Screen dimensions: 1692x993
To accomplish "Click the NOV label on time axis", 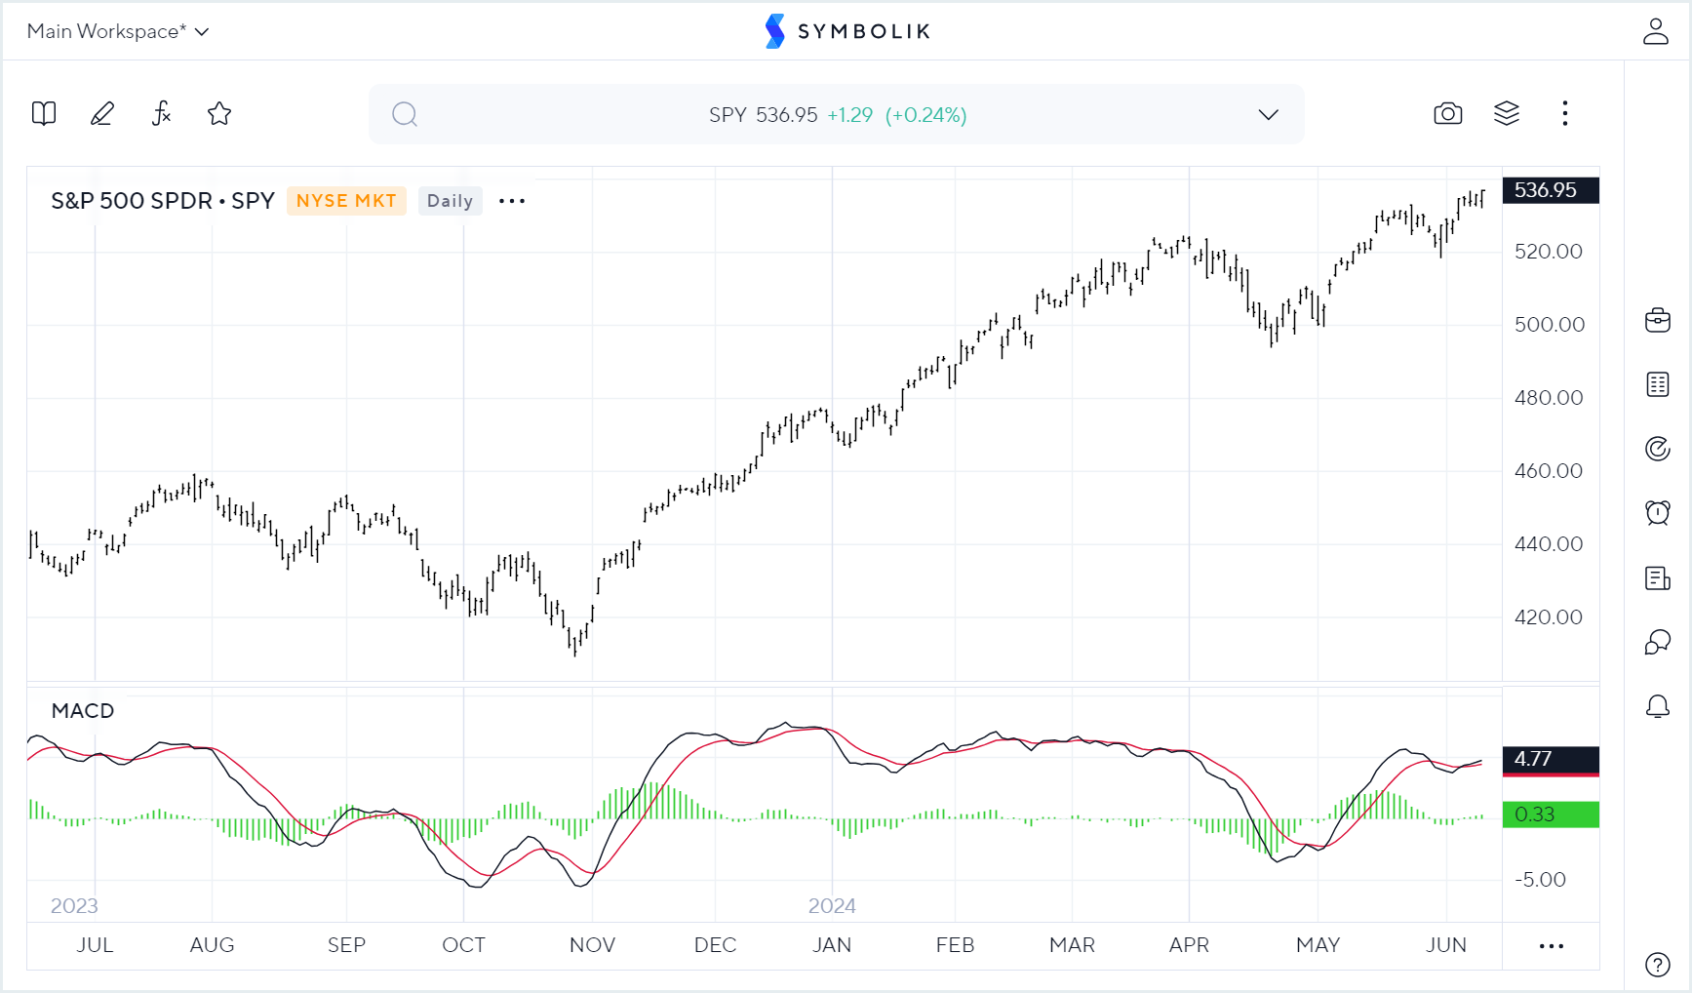I will (593, 945).
